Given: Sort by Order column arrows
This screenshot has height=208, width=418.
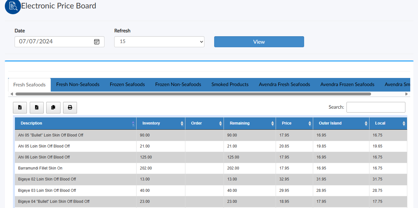Looking at the screenshot, I should pos(220,124).
